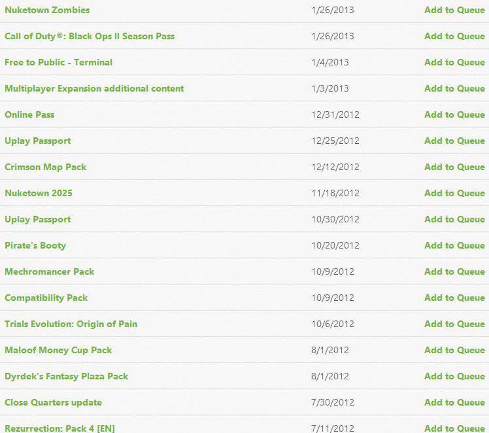Open Multiplayer Expansion additional content link
This screenshot has width=489, height=433.
pyautogui.click(x=94, y=88)
